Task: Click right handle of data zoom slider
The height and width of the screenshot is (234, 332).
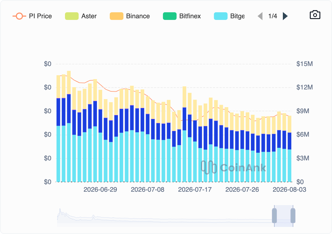Action: pos(293,215)
